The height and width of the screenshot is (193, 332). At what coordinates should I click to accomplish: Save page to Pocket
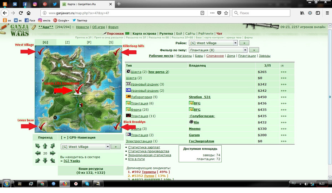pyautogui.click(x=219, y=13)
